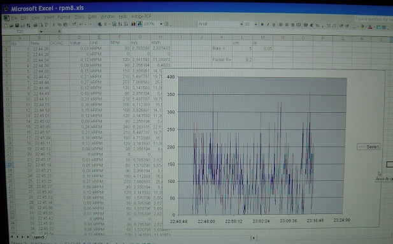The image size is (393, 244).
Task: Click the Sort Ascending icon
Action: pos(120,24)
